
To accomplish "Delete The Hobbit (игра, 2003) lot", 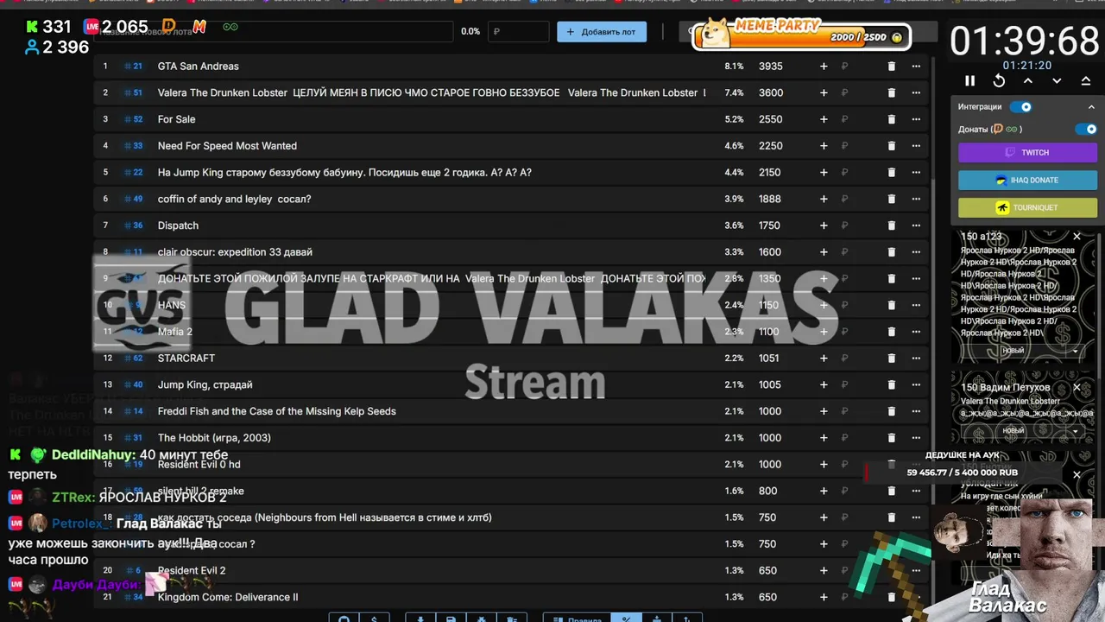I will click(892, 438).
